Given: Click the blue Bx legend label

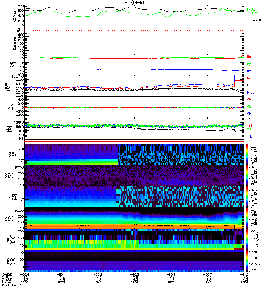Looking at the screenshot, I should pos(249,71).
